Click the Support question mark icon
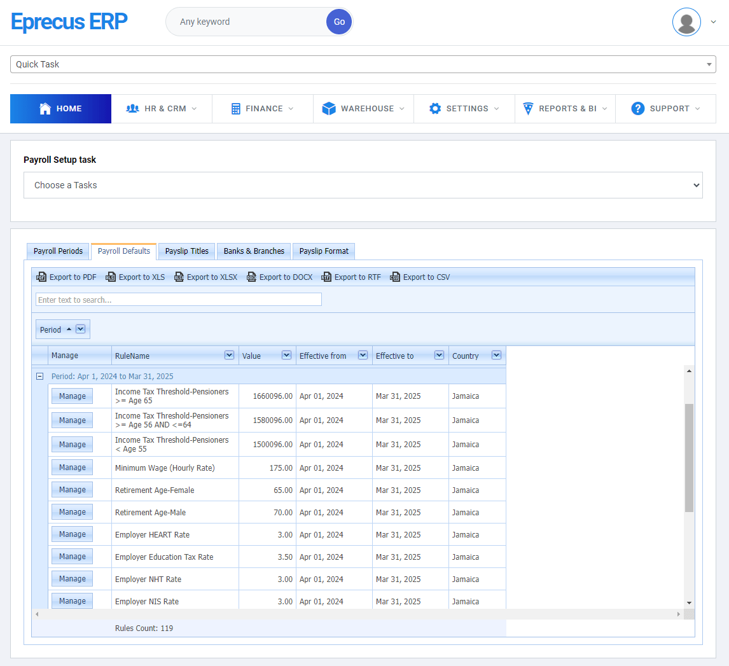 [637, 108]
